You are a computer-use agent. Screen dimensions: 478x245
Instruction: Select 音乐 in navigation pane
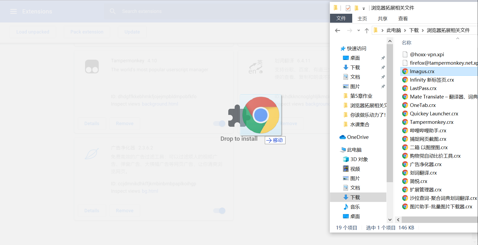tap(355, 207)
